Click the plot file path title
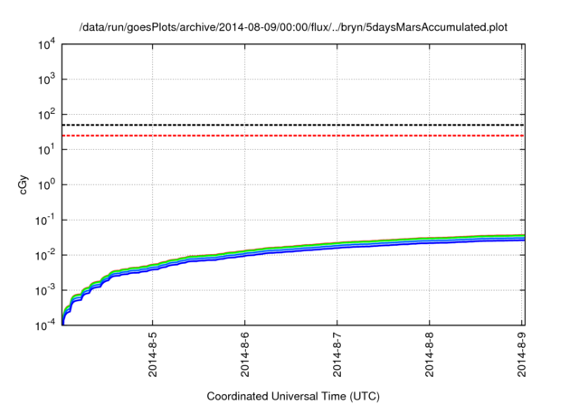 (x=293, y=27)
